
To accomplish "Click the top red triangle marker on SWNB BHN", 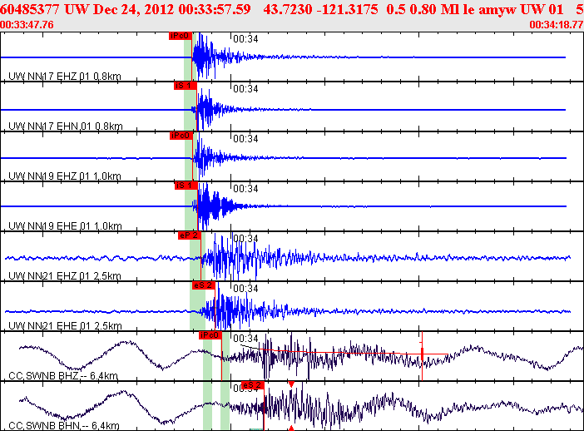I will (x=291, y=384).
